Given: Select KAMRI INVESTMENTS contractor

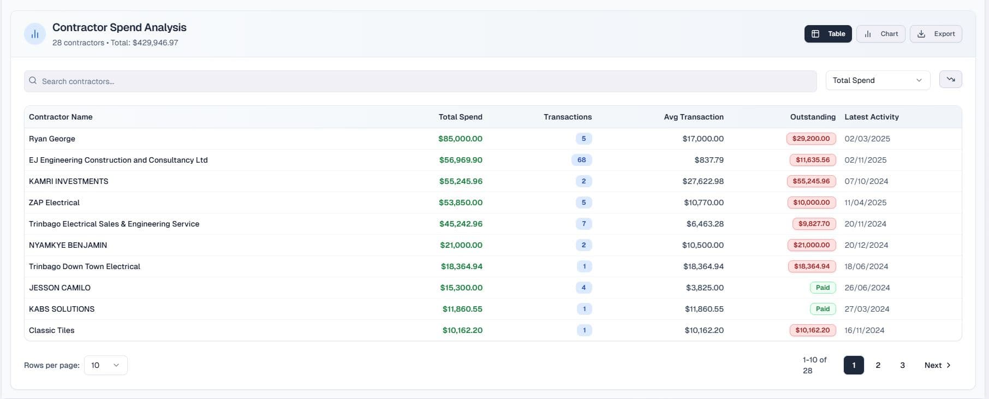Looking at the screenshot, I should [x=68, y=181].
